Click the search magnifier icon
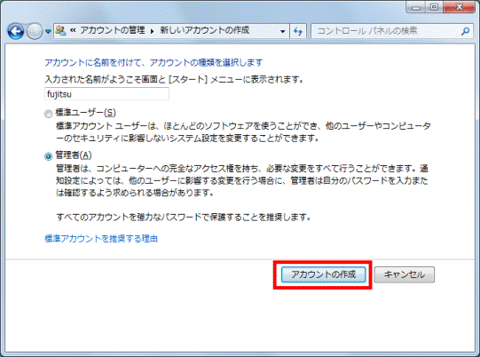Screen dimensions: 480x357 (x=465, y=31)
